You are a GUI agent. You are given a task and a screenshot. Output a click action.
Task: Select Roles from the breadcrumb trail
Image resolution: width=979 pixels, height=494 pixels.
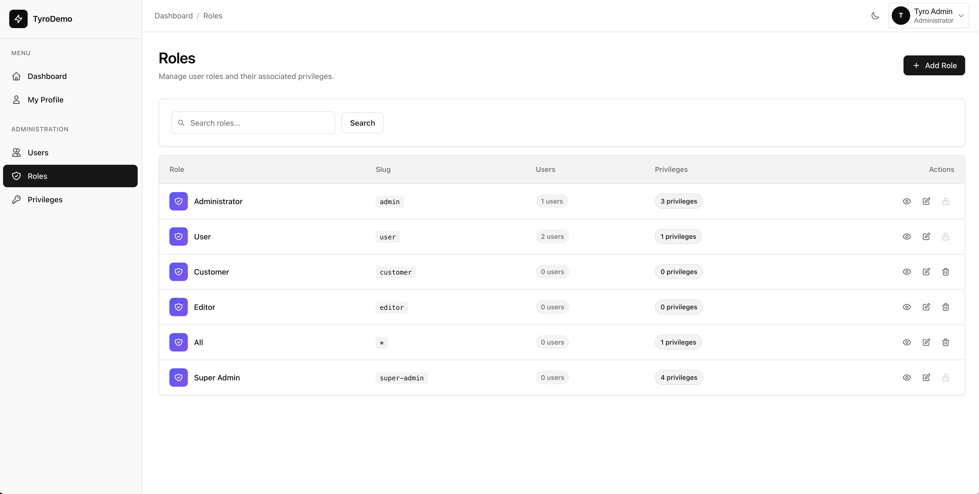212,16
